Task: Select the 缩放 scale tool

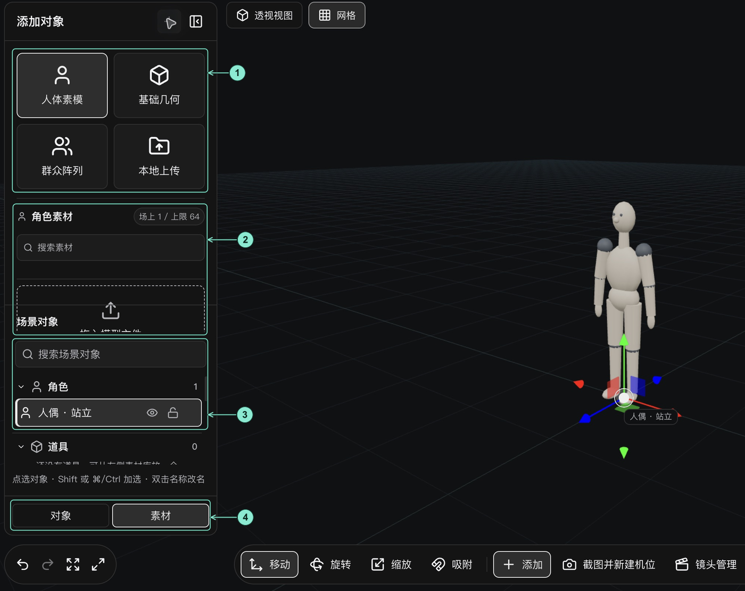Action: (391, 564)
